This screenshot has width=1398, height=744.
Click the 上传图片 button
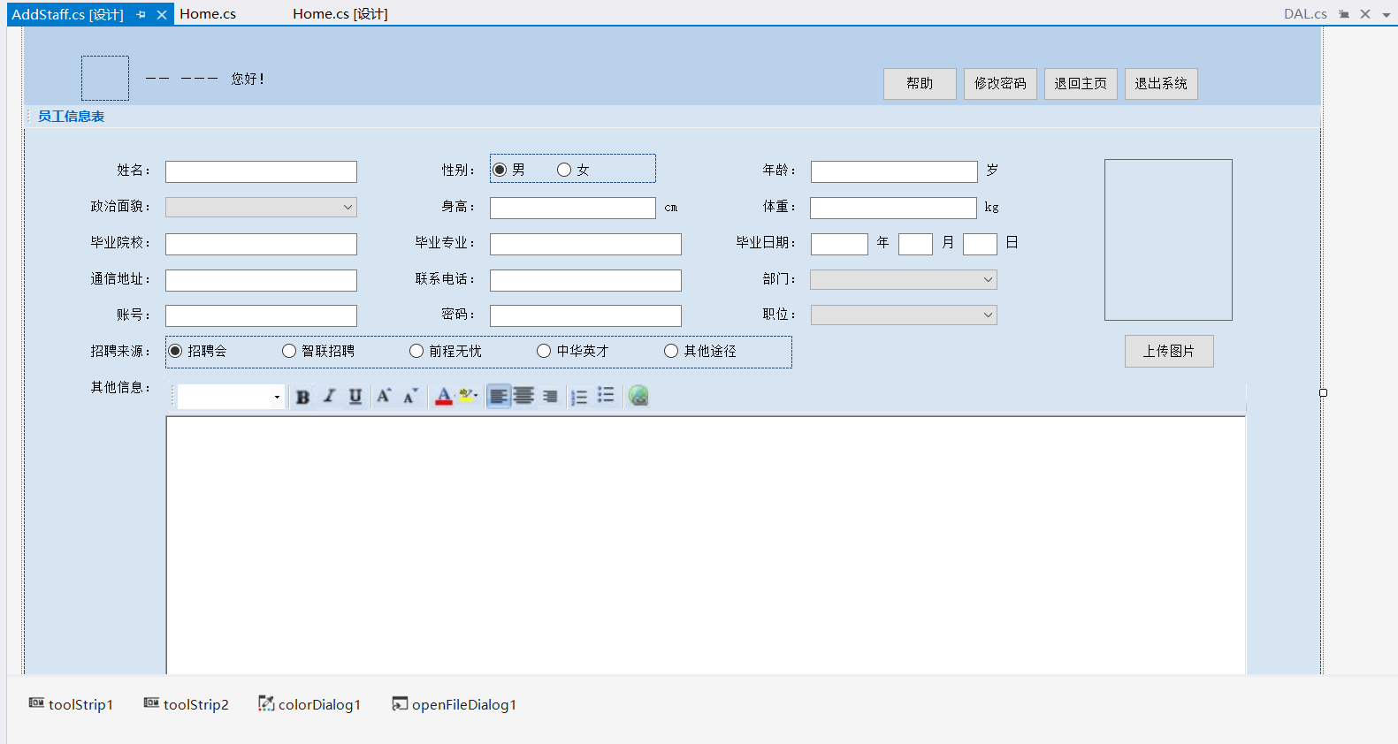(1169, 351)
